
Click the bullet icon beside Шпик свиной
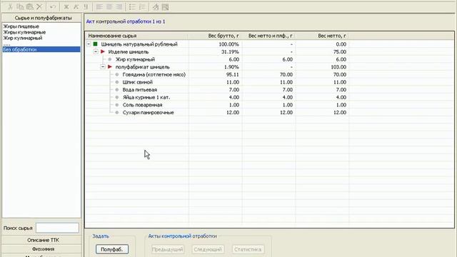click(x=117, y=82)
